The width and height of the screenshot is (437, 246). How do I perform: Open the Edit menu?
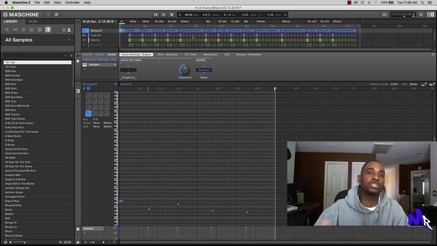tap(46, 3)
